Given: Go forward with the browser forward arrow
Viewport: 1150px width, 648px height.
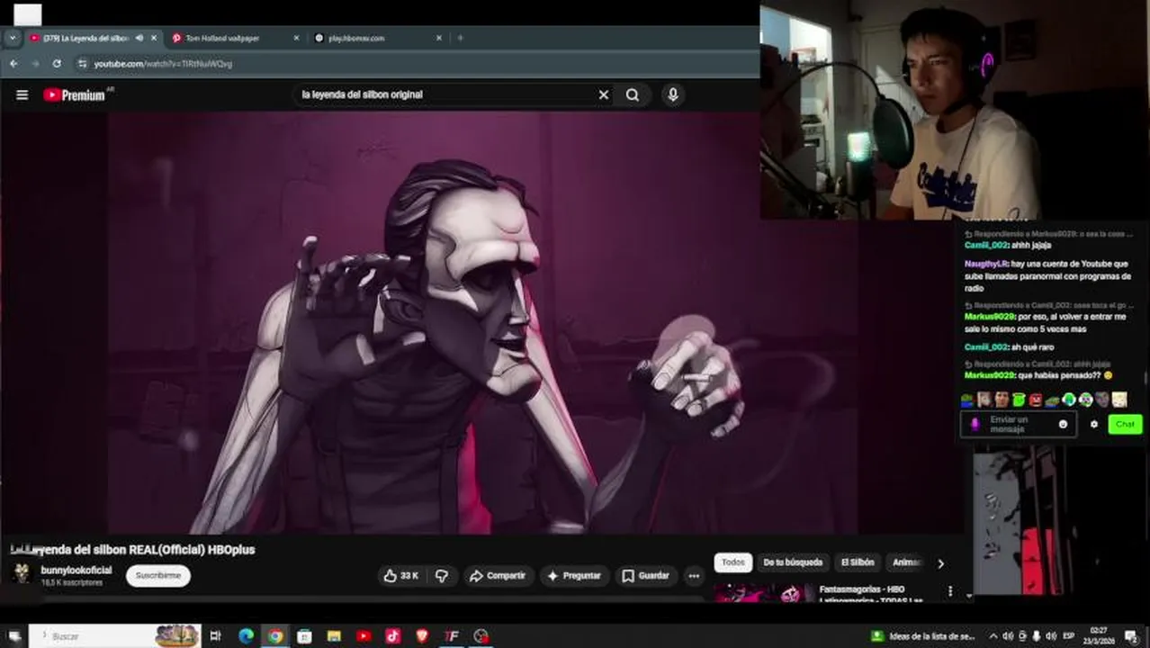Looking at the screenshot, I should (x=35, y=64).
